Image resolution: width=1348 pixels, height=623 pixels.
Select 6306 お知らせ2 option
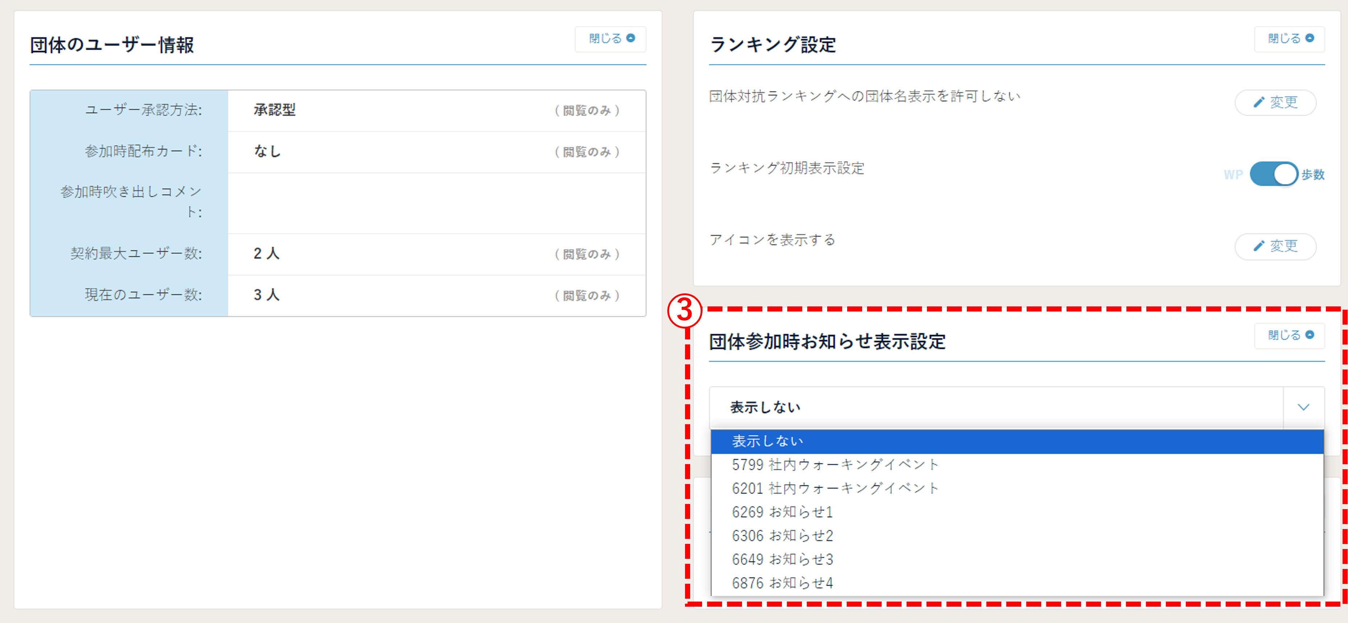click(x=782, y=536)
